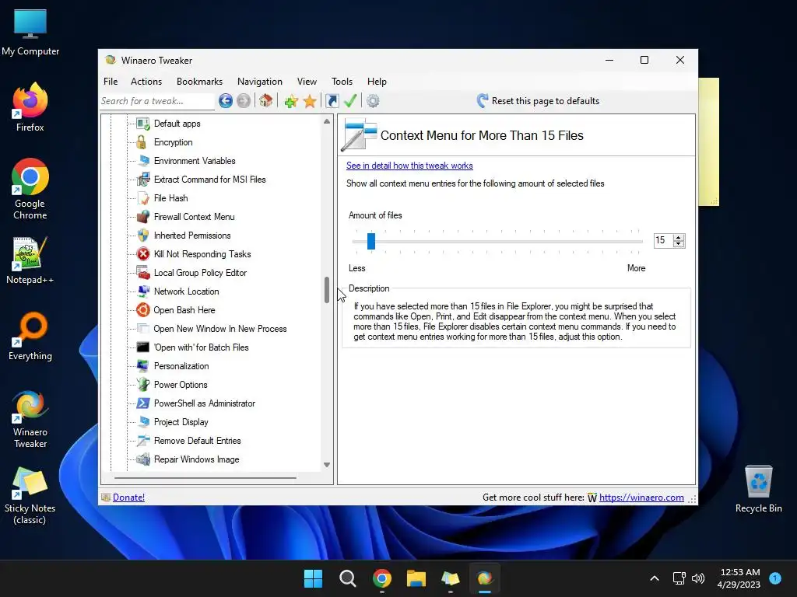Viewport: 797px width, 597px height.
Task: Click the Power Options icon
Action: pos(143,384)
